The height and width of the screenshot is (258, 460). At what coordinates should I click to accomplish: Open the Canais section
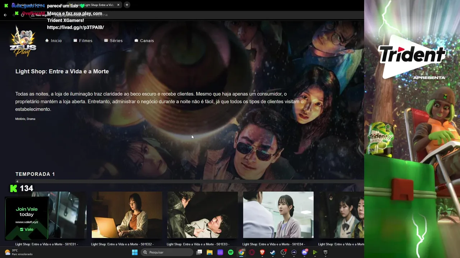(x=144, y=41)
